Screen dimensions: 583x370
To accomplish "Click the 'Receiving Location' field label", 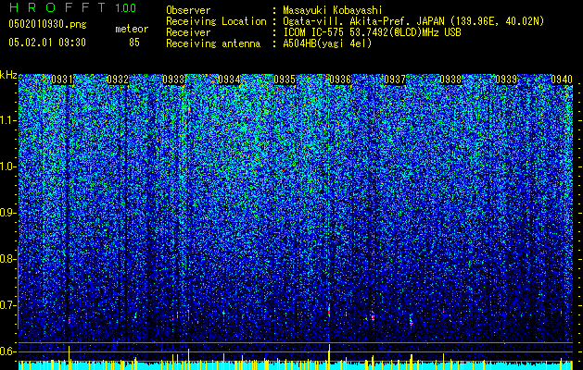I will pyautogui.click(x=216, y=21).
